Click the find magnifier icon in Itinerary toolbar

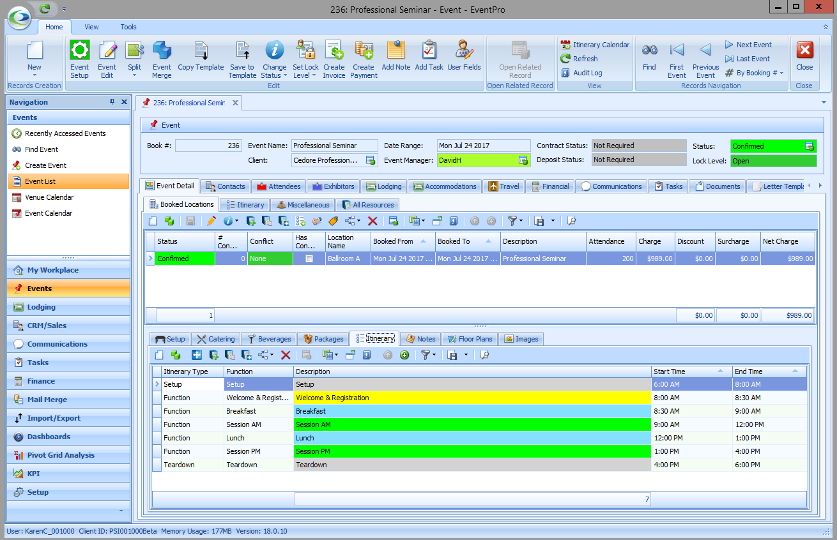484,355
